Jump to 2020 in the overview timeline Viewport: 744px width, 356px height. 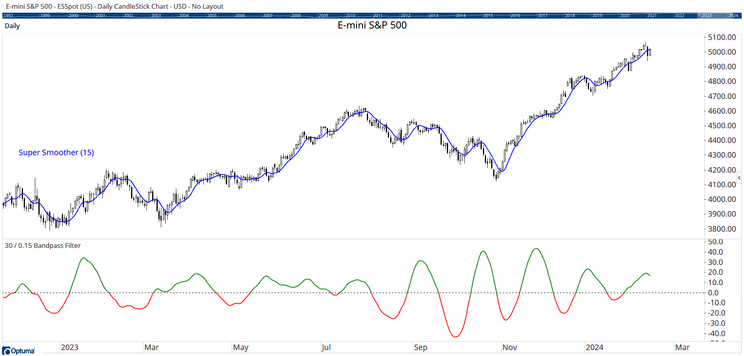625,15
